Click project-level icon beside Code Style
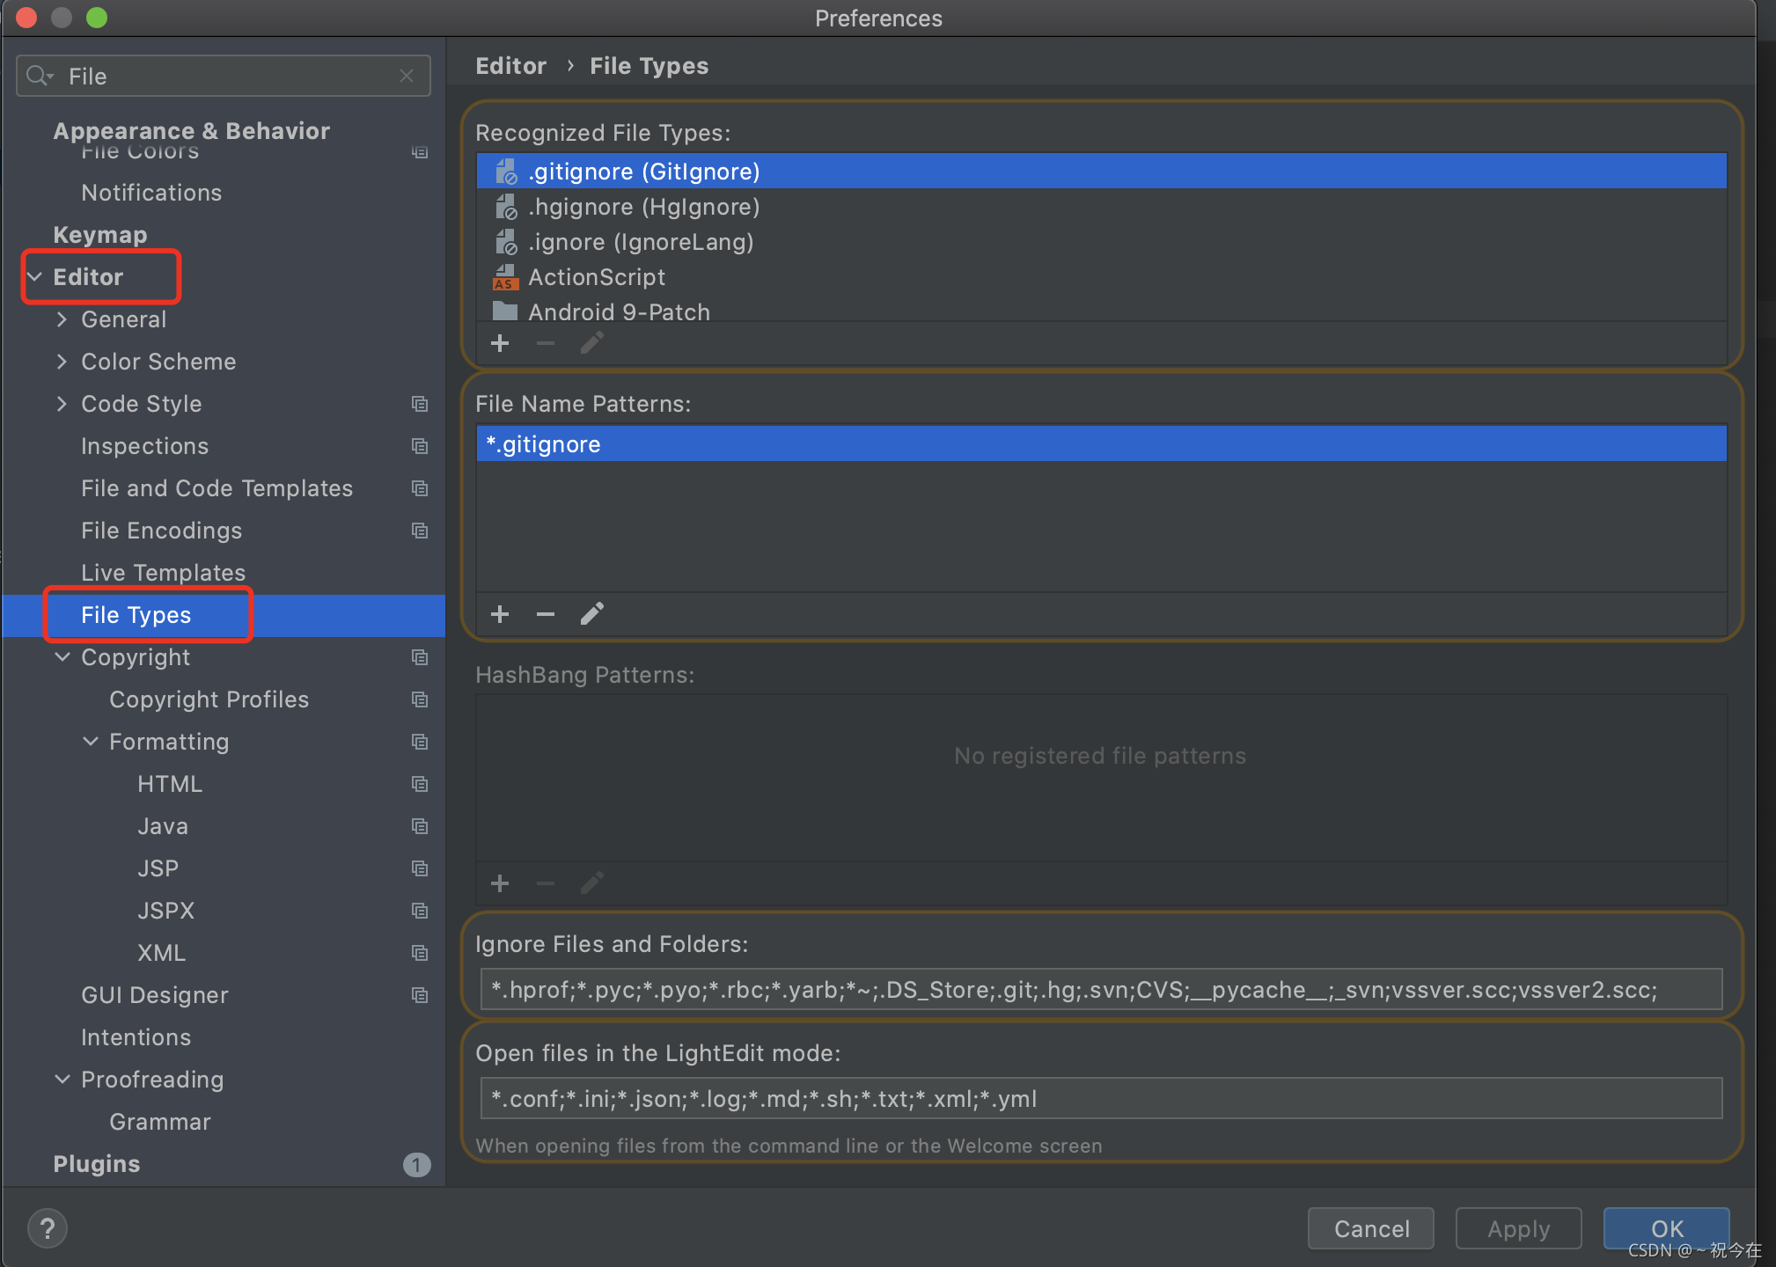 tap(420, 404)
